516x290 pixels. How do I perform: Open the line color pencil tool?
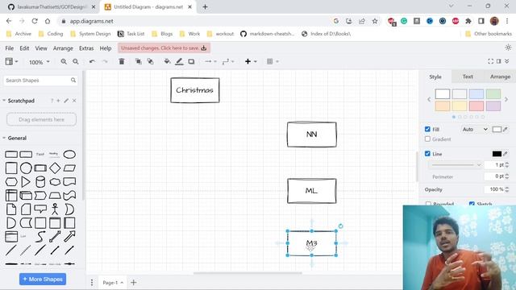pyautogui.click(x=179, y=61)
